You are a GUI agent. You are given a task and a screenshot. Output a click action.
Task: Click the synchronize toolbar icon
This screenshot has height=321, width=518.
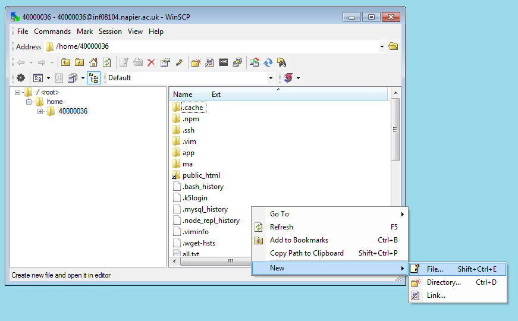tap(255, 62)
